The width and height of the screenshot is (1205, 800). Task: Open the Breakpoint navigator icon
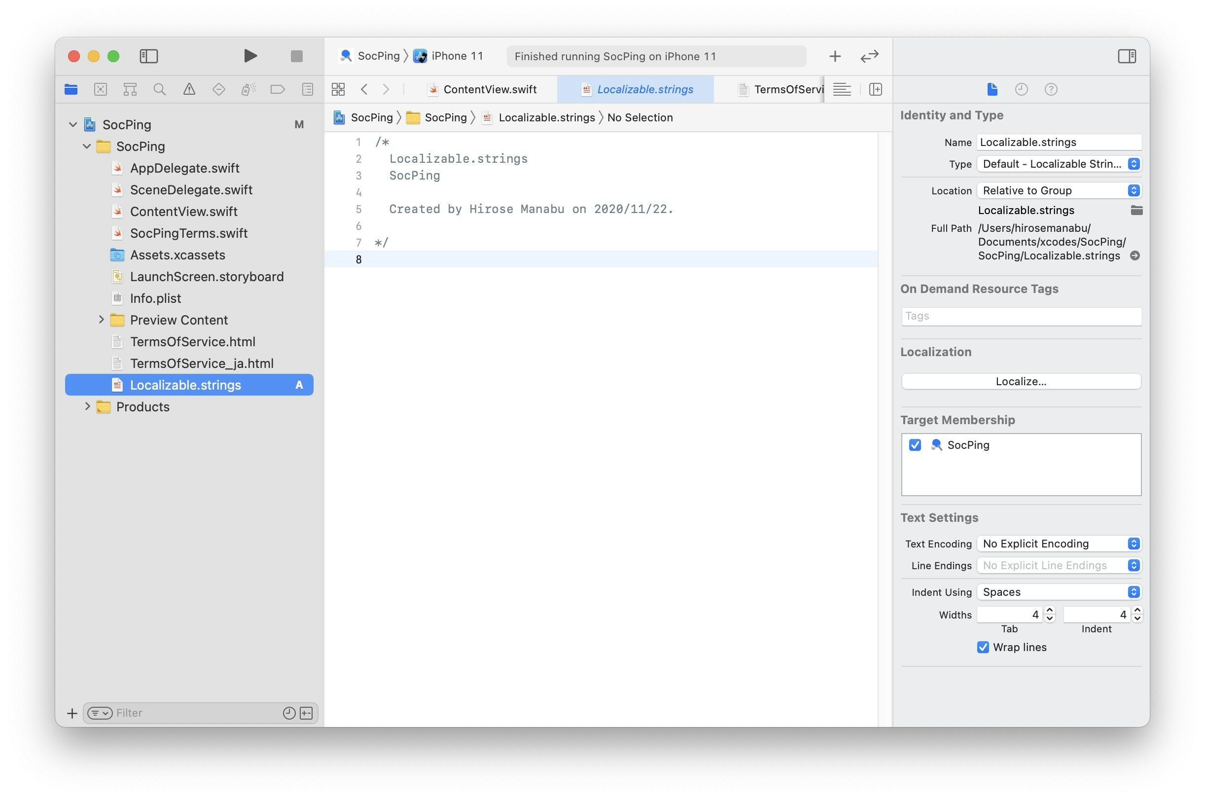[x=278, y=89]
